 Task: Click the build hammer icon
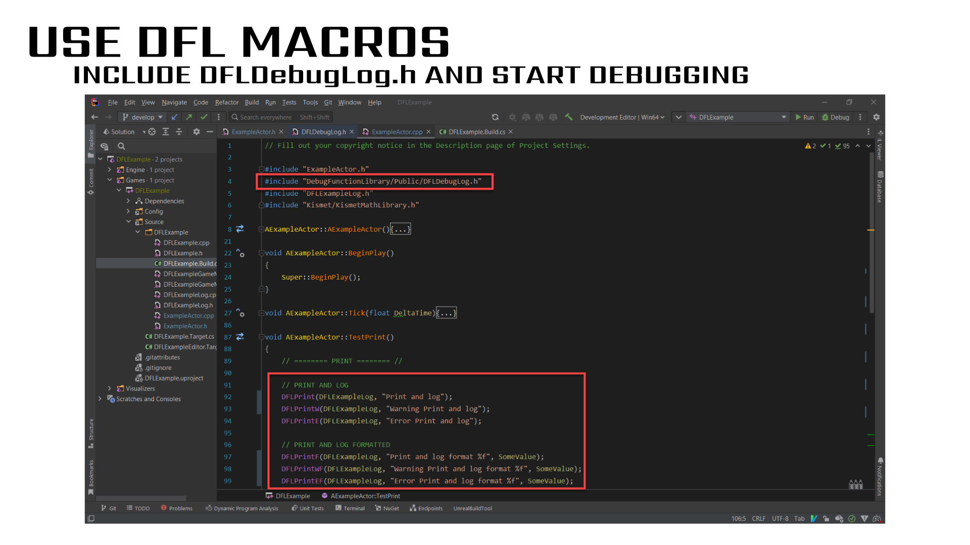pos(569,117)
